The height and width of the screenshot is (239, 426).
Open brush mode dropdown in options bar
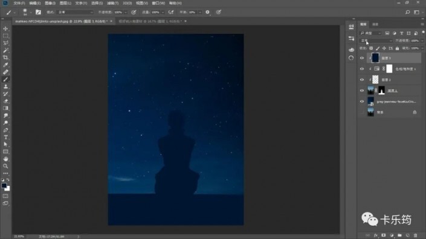click(x=75, y=12)
